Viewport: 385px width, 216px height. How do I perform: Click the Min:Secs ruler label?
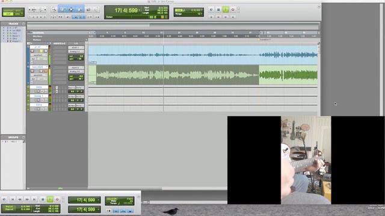pos(37,36)
